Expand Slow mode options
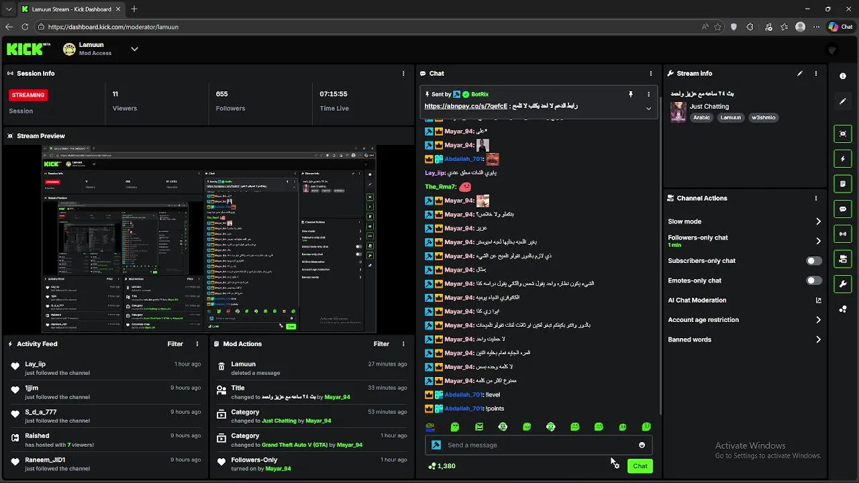The image size is (859, 483). point(744,221)
